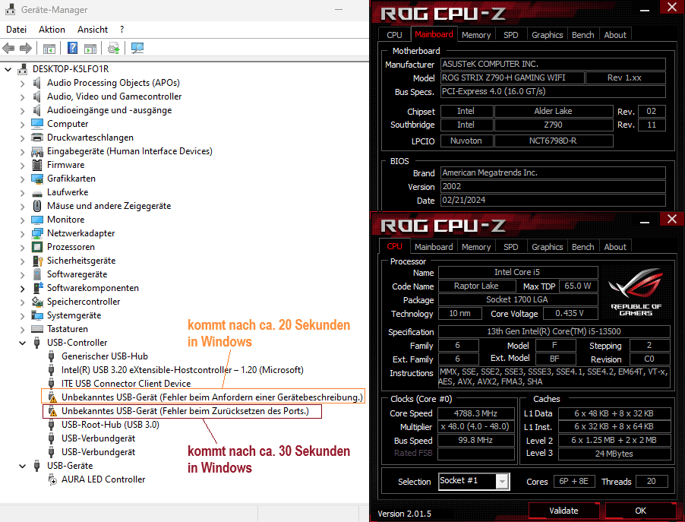Click the ROG STRIX Z790-H GAMING WIFI model field
Image resolution: width=685 pixels, height=522 pixels.
pyautogui.click(x=512, y=78)
